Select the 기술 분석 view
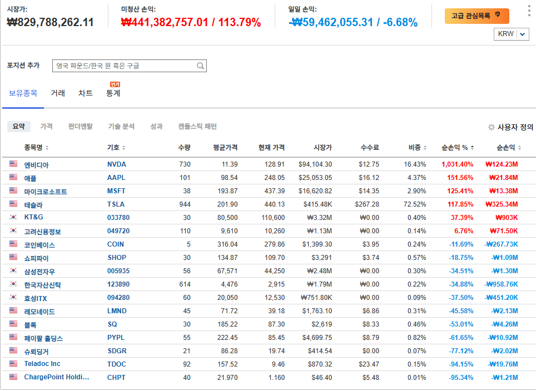The width and height of the screenshot is (536, 391). pyautogui.click(x=121, y=127)
